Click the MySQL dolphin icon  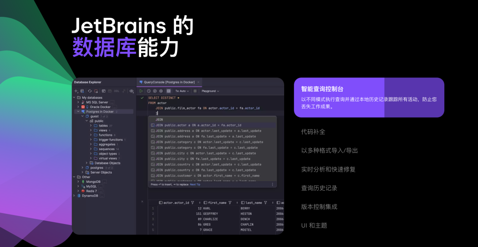click(x=83, y=186)
